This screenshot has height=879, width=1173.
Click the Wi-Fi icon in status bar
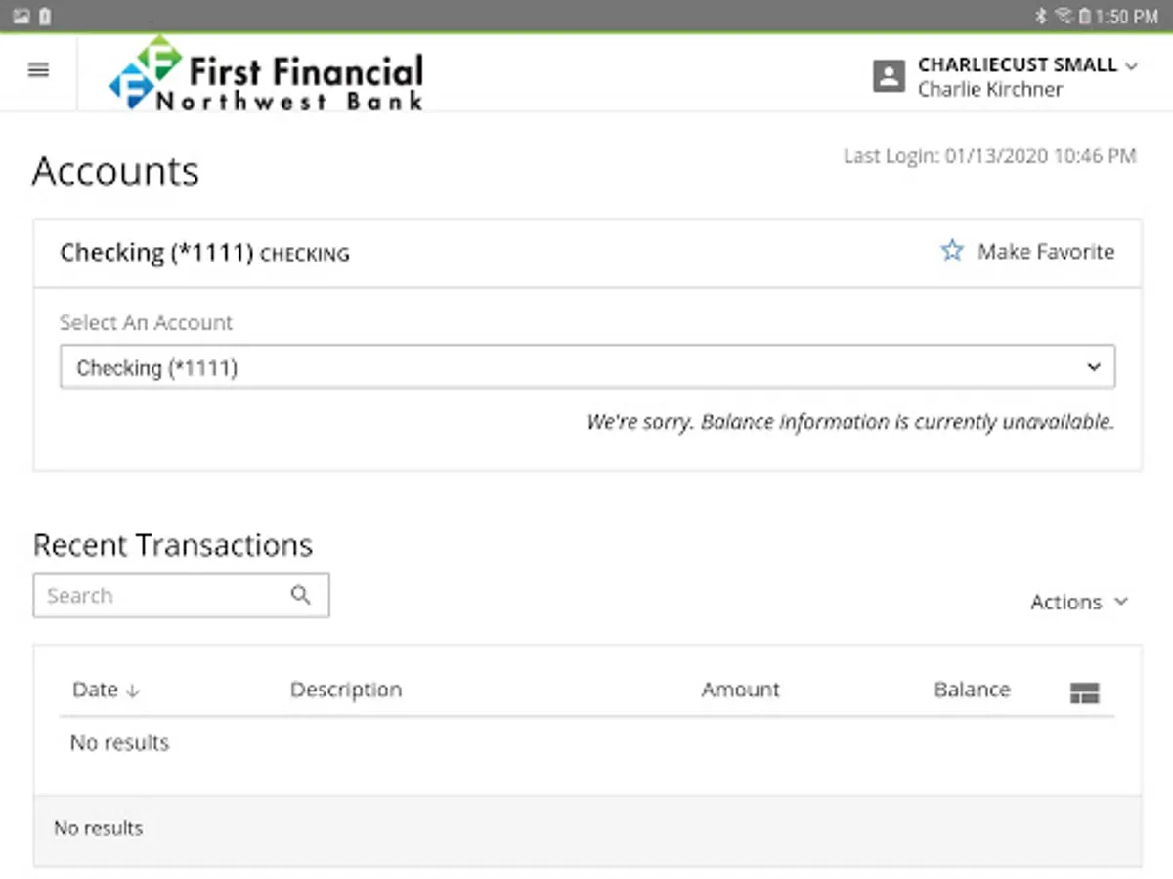tap(1064, 16)
